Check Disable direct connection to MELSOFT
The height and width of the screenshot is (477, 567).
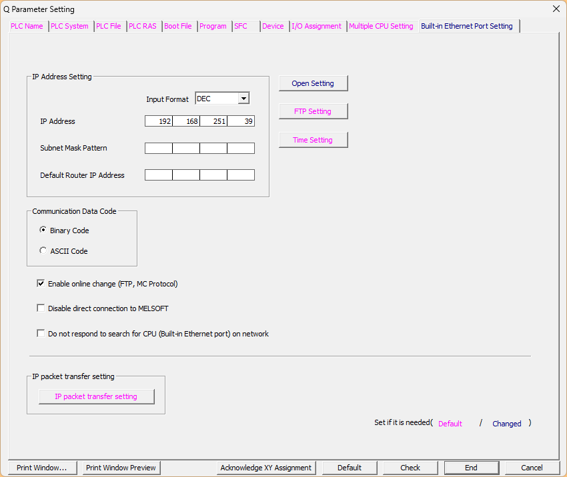pos(41,308)
